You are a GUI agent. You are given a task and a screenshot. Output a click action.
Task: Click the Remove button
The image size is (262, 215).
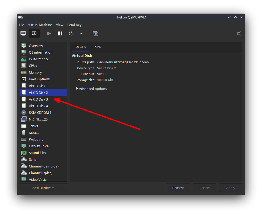point(178,188)
